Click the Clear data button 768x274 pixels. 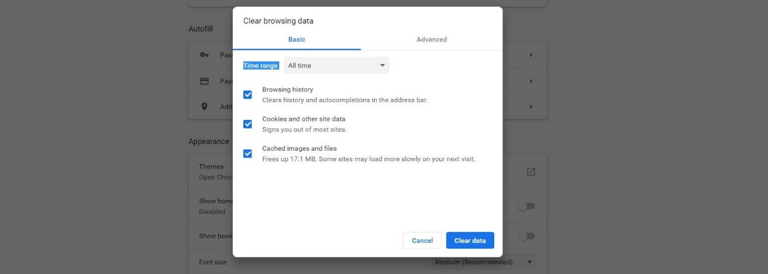tap(470, 240)
